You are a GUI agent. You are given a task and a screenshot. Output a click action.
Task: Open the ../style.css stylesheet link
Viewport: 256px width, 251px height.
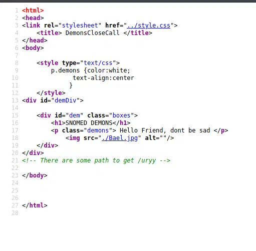[x=148, y=25]
